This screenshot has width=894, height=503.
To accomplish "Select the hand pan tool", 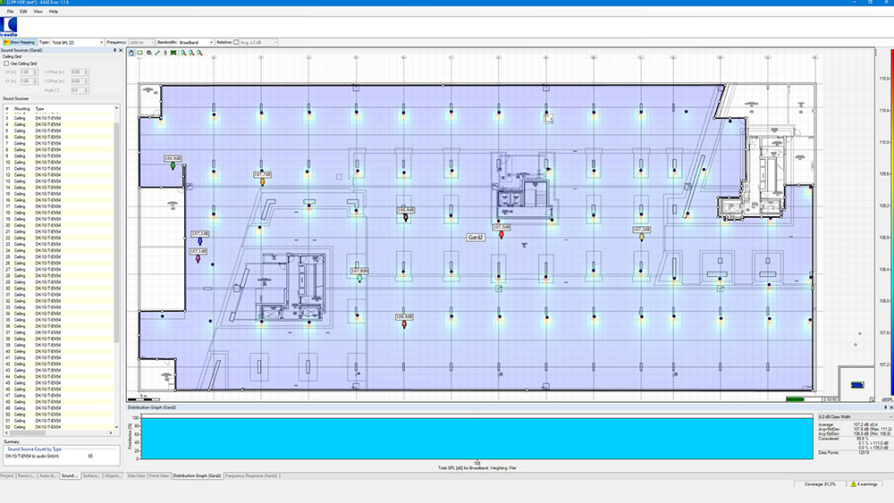I will point(131,53).
